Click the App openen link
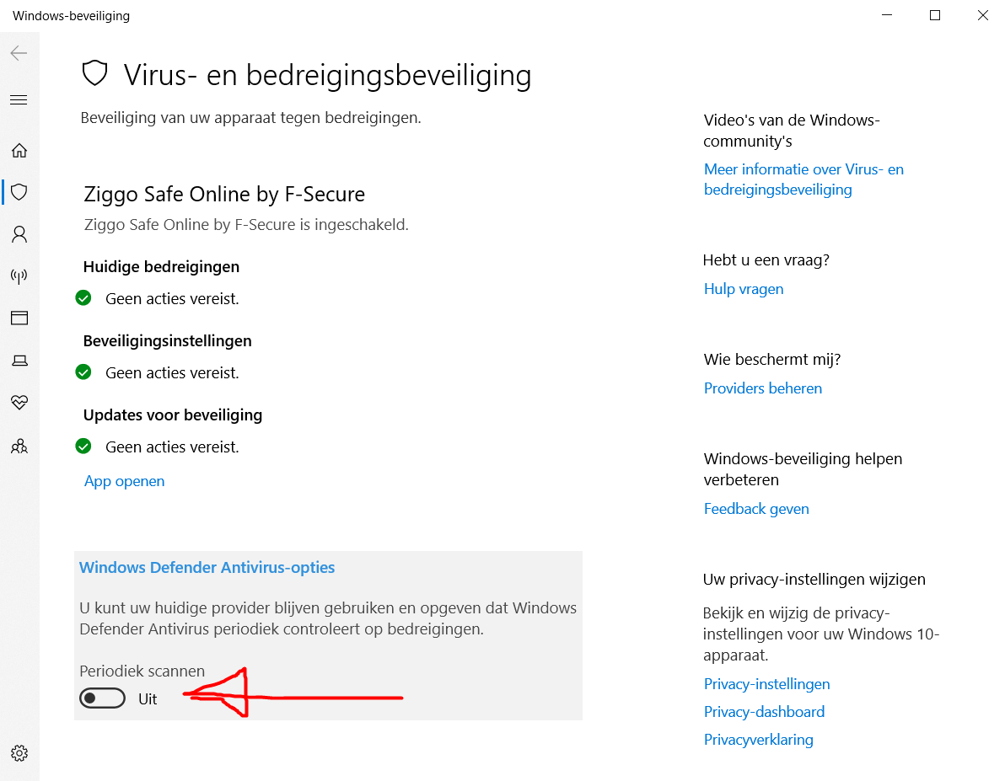Viewport: 1005px width, 781px height. click(124, 481)
